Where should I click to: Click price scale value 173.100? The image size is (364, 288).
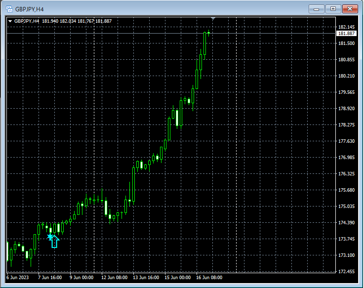pos(346,255)
